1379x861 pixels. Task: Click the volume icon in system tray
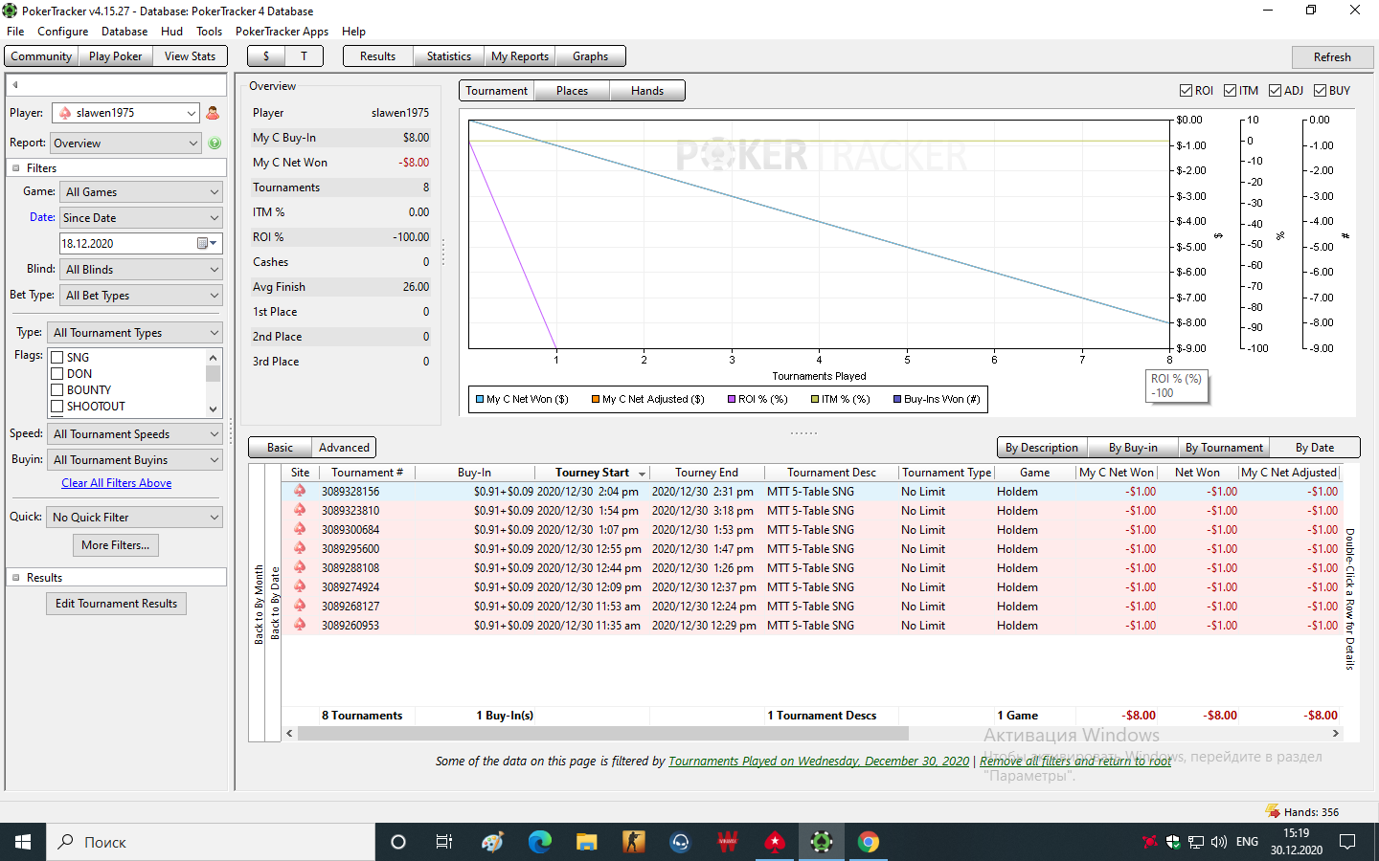point(1219,842)
